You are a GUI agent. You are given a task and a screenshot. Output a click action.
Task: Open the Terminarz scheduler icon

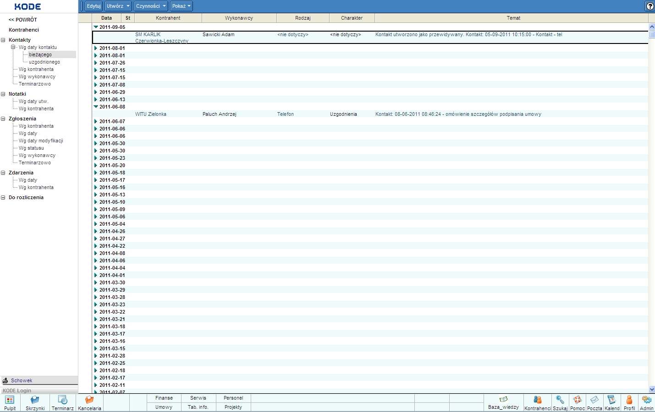pos(63,403)
